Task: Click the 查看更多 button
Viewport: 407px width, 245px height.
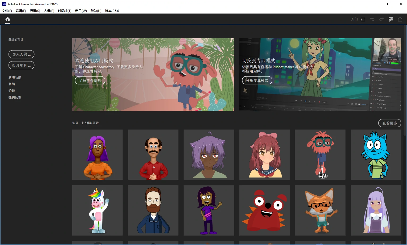Action: [x=389, y=123]
